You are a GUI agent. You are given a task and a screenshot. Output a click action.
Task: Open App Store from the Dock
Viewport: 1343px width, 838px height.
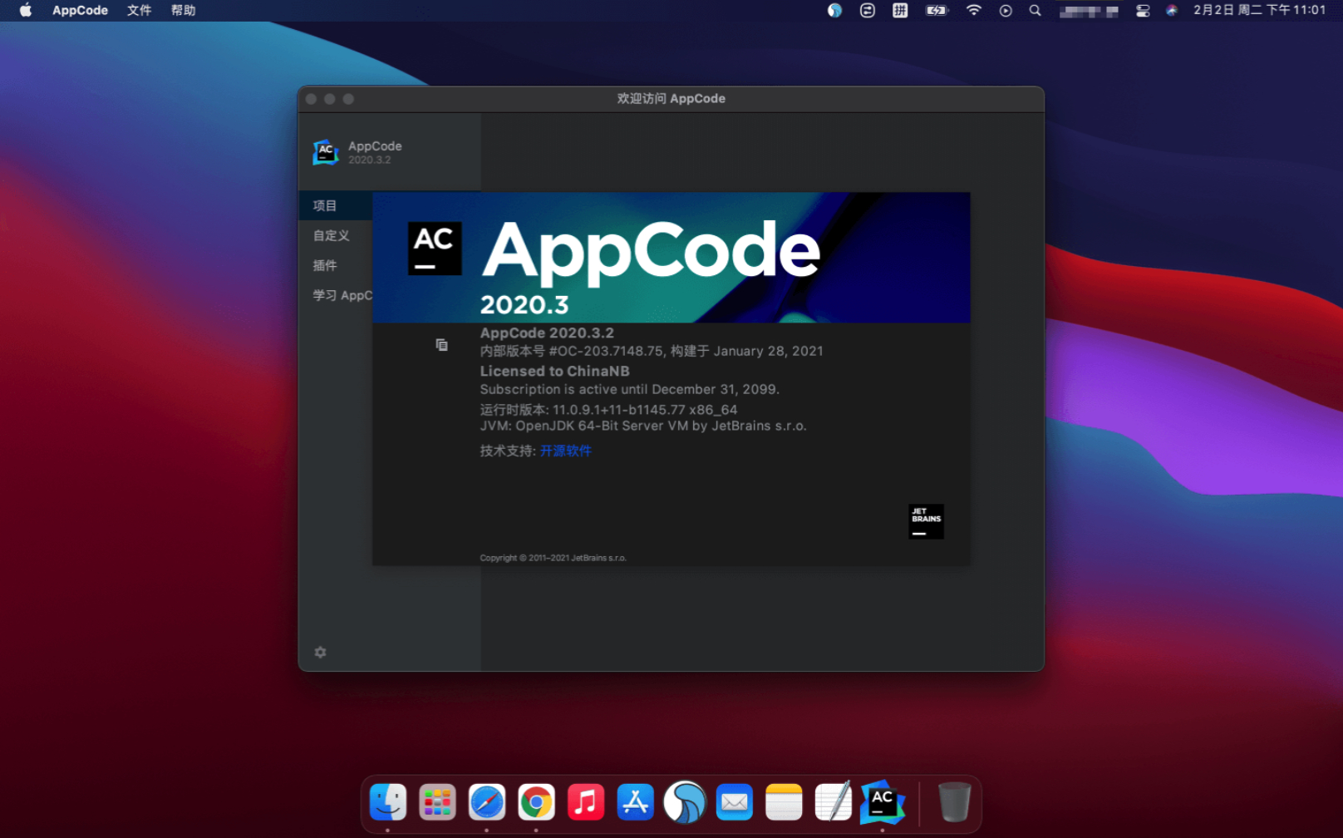click(x=636, y=803)
